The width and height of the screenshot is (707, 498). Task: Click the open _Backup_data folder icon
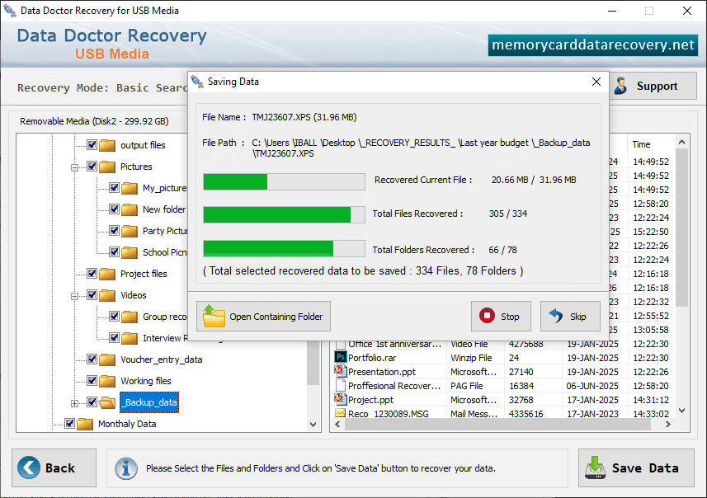pos(107,402)
